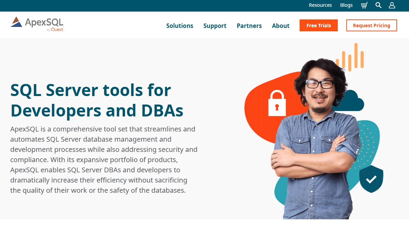The image size is (409, 252).
Task: Open the shopping cart icon
Action: tap(364, 5)
